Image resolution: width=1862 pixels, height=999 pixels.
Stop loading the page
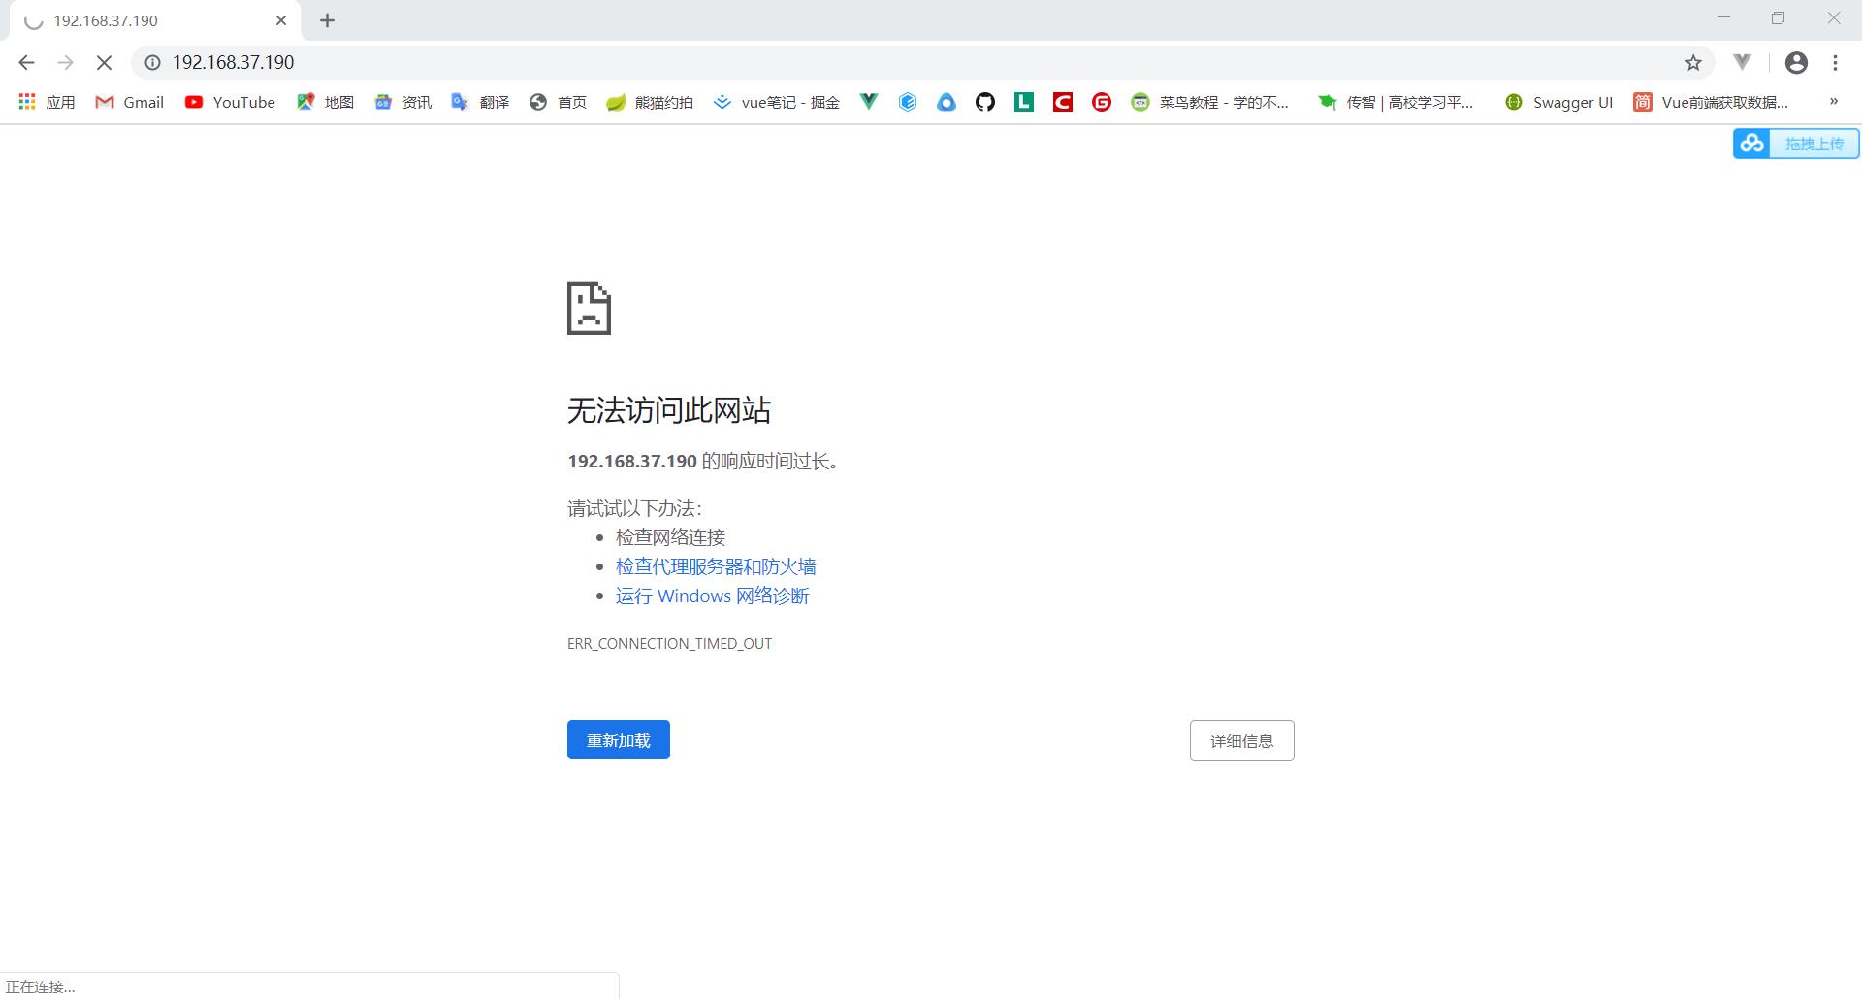[x=104, y=62]
